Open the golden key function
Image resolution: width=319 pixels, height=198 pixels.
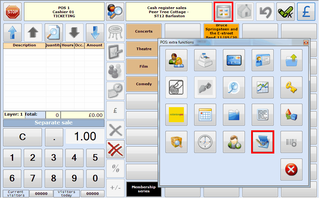pos(291,87)
